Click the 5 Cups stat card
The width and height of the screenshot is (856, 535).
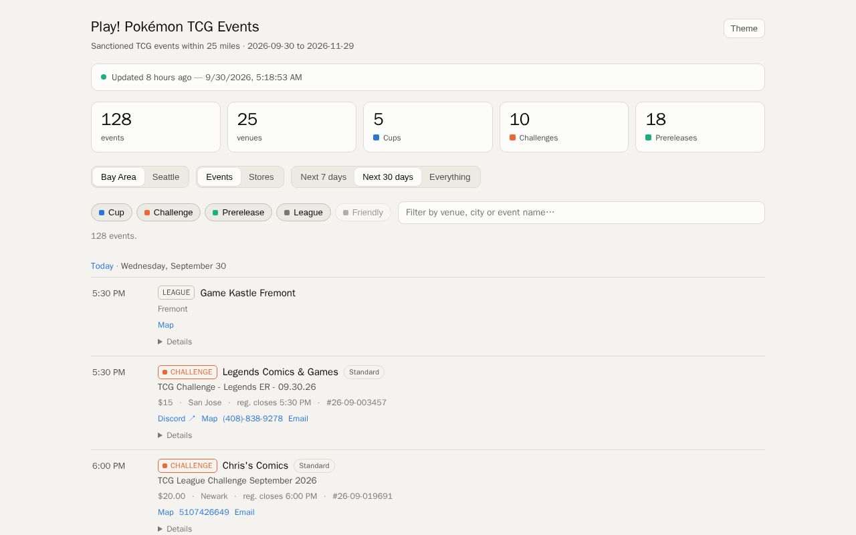tap(428, 127)
